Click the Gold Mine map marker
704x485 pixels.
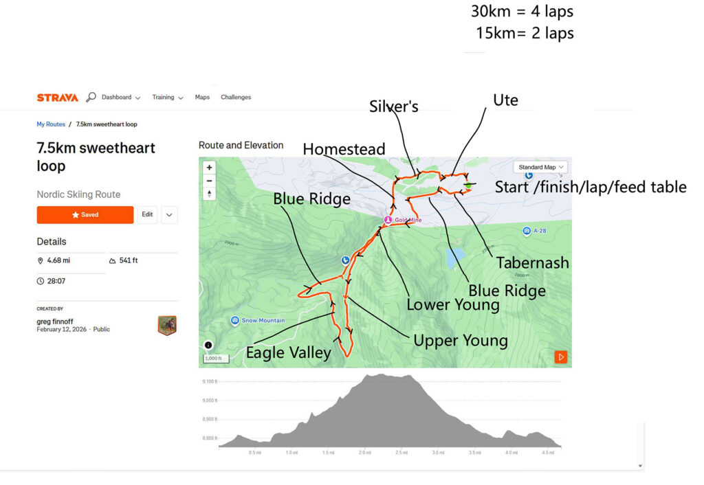click(388, 220)
